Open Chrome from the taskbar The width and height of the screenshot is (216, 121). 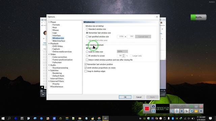pyautogui.click(x=99, y=118)
